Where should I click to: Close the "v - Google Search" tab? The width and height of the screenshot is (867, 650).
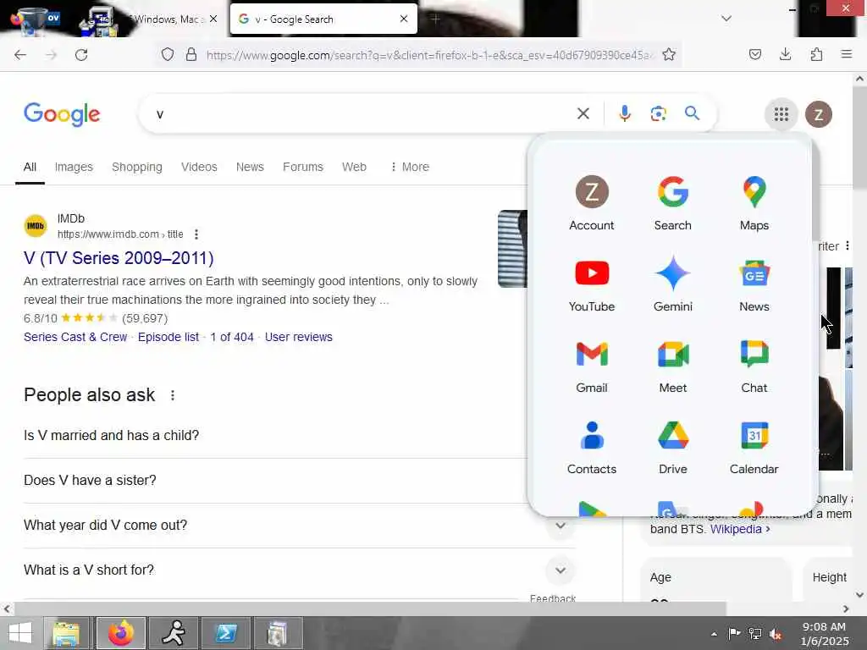click(404, 19)
